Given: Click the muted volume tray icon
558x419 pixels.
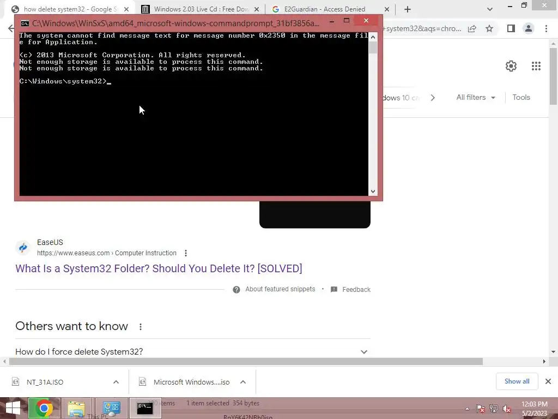Looking at the screenshot, I should coord(507,409).
